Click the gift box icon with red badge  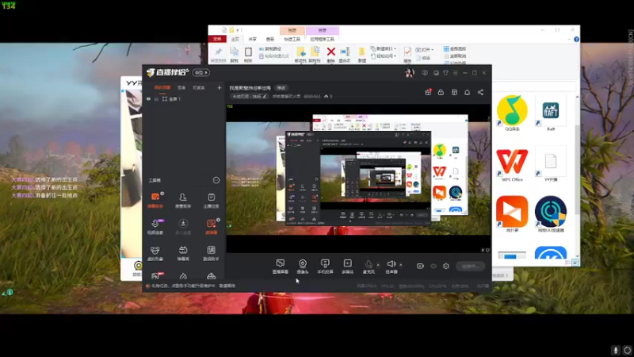pos(428,92)
